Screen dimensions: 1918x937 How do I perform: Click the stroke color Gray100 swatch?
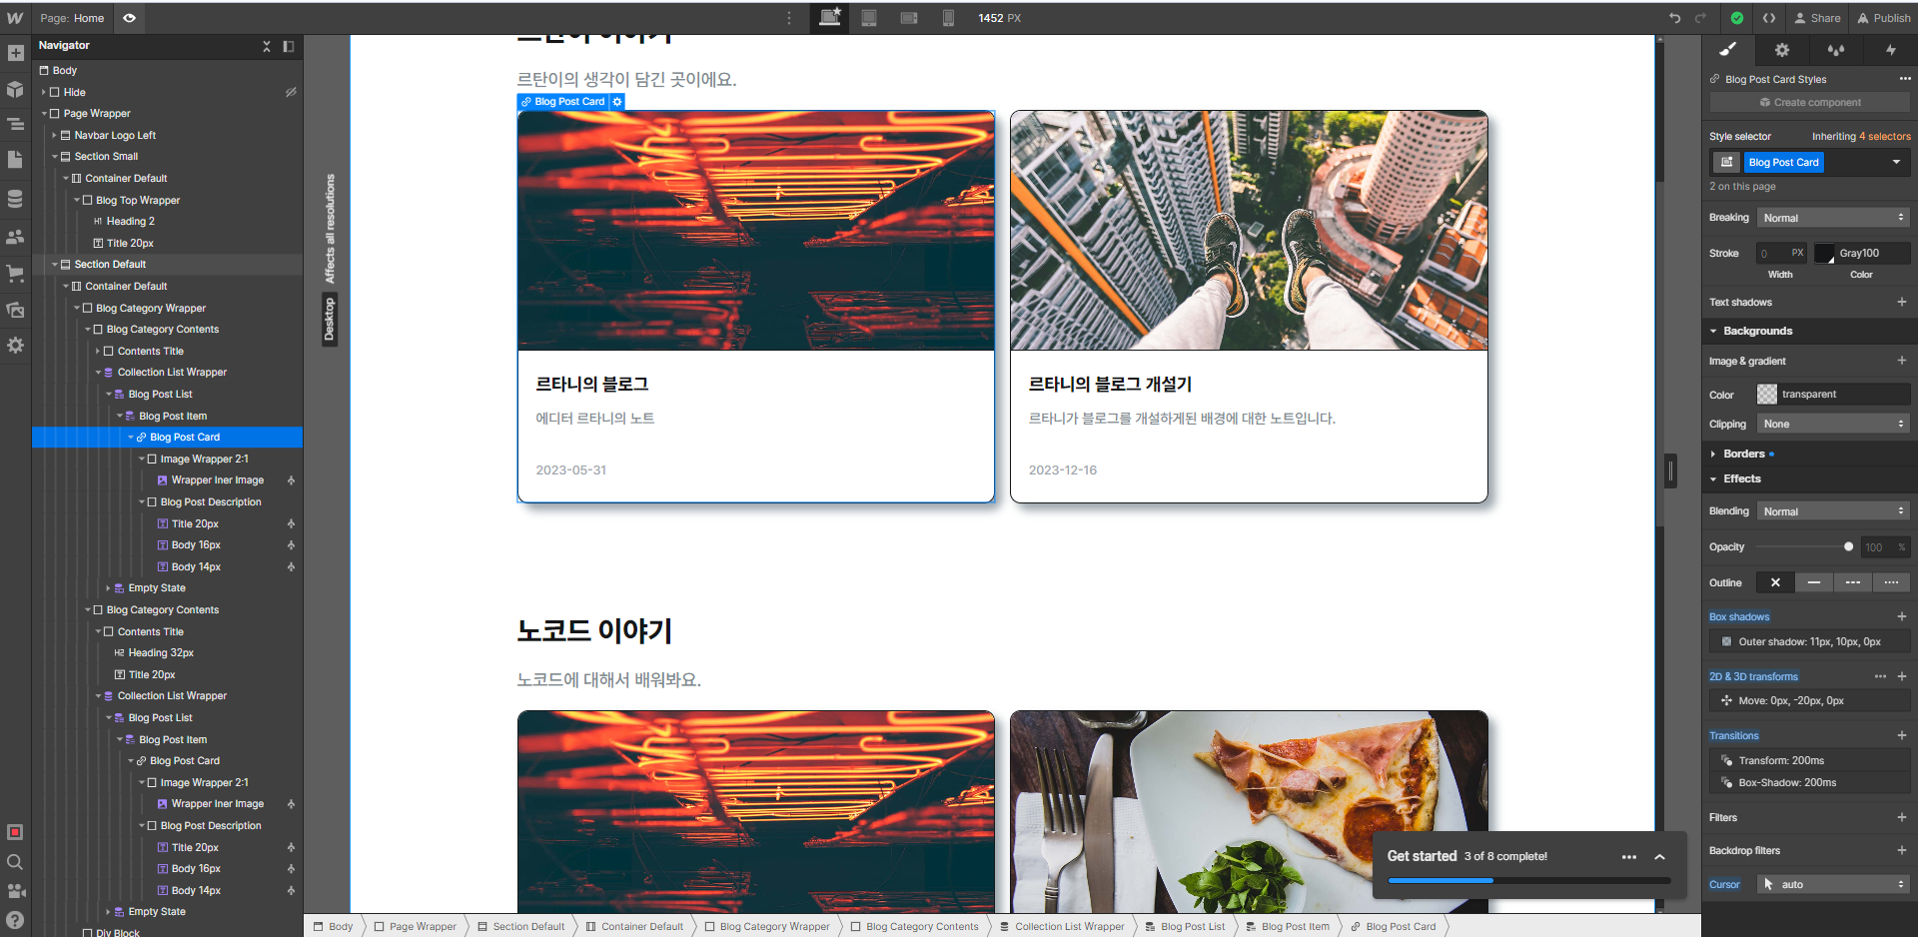1825,254
